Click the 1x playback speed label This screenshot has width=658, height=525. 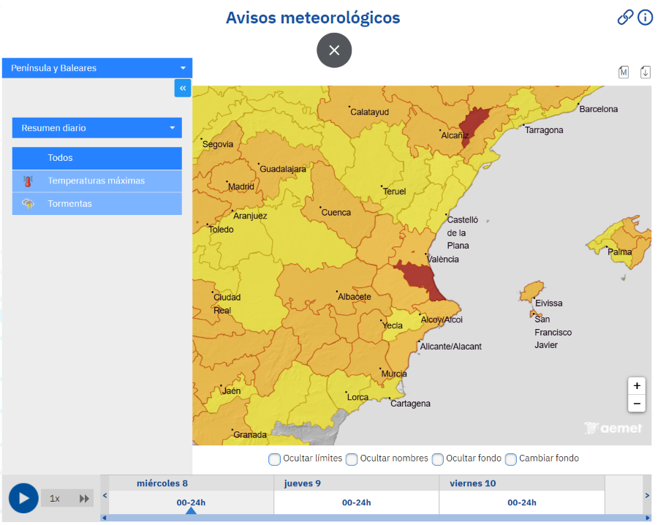tap(55, 499)
